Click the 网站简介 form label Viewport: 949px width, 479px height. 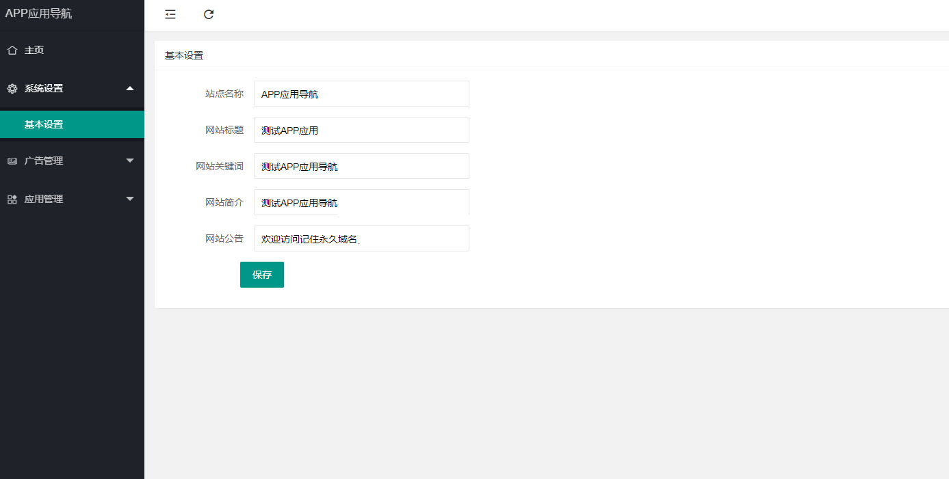coord(224,202)
